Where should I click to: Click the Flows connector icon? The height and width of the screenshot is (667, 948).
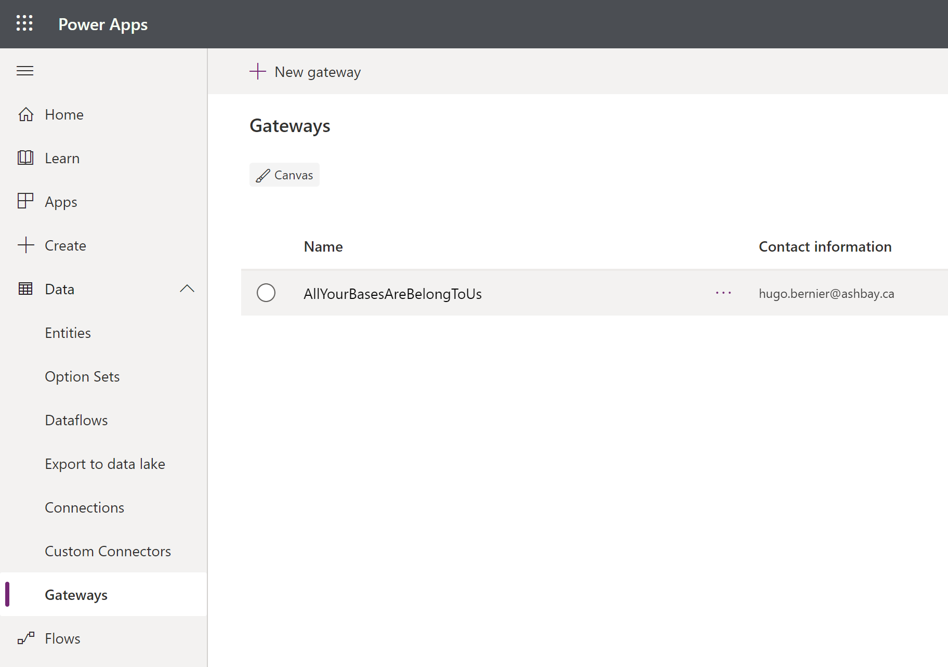tap(25, 638)
